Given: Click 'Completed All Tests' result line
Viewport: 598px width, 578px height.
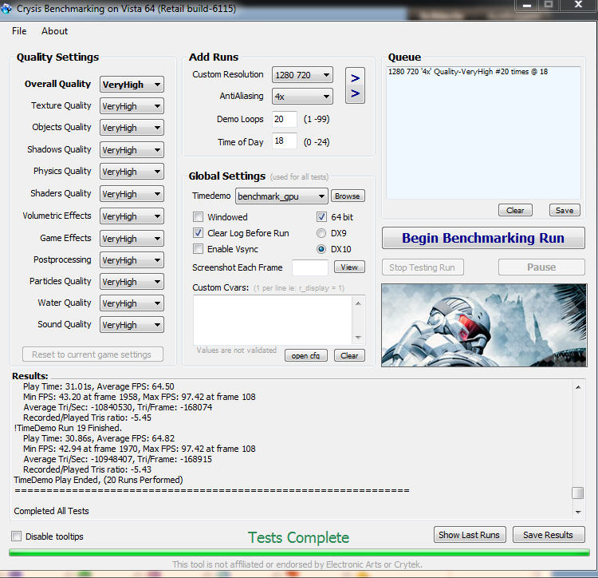Looking at the screenshot, I should pyautogui.click(x=52, y=511).
